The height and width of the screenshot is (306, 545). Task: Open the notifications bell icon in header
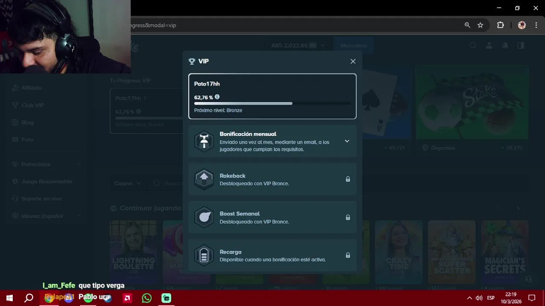(x=505, y=45)
